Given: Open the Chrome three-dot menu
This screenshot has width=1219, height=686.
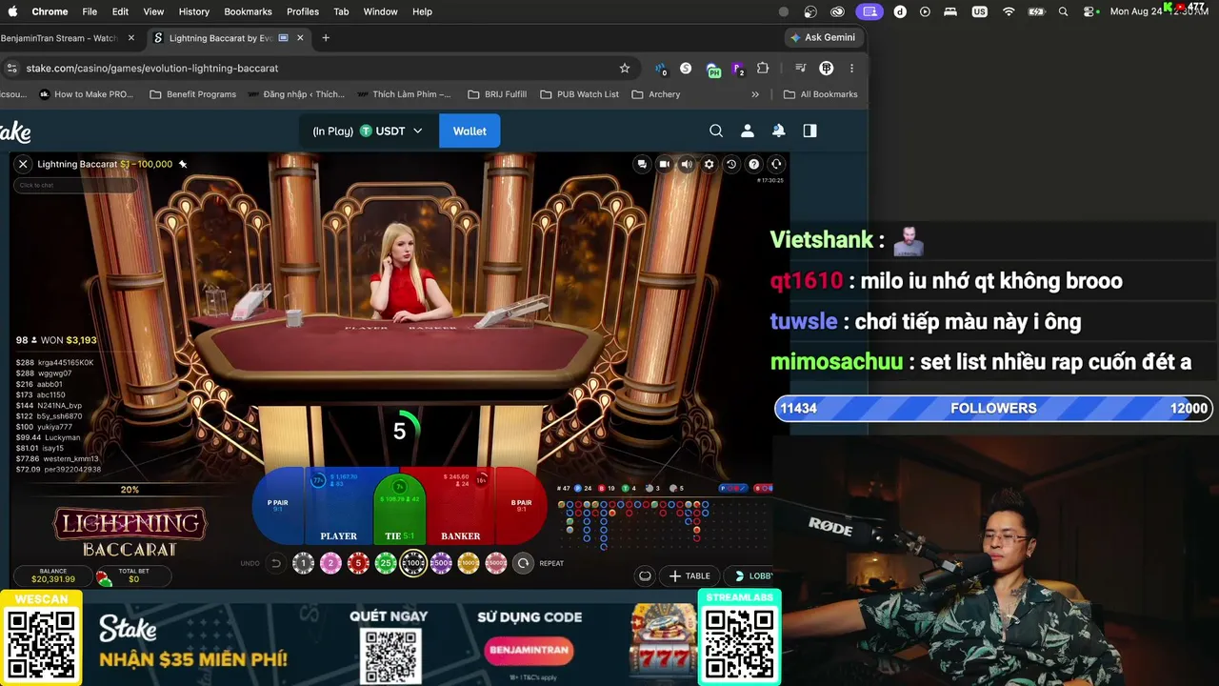Looking at the screenshot, I should [851, 68].
